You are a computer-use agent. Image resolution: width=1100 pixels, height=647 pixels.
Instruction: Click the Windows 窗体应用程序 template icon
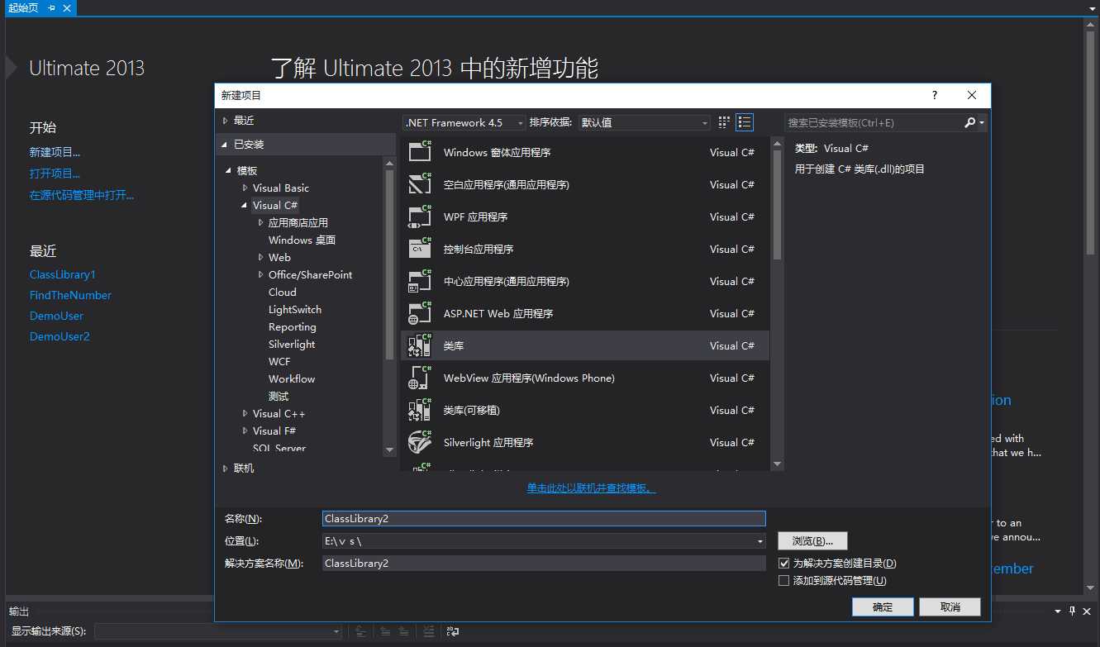420,152
